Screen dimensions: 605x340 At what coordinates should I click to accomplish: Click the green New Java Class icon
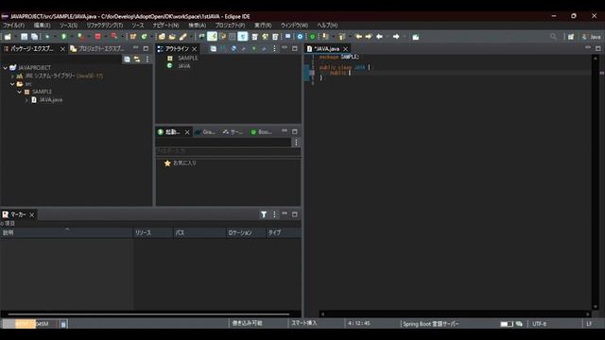tap(144, 37)
